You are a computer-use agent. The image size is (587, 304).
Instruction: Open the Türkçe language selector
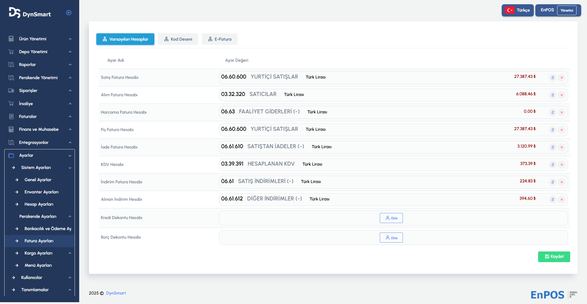pyautogui.click(x=518, y=10)
